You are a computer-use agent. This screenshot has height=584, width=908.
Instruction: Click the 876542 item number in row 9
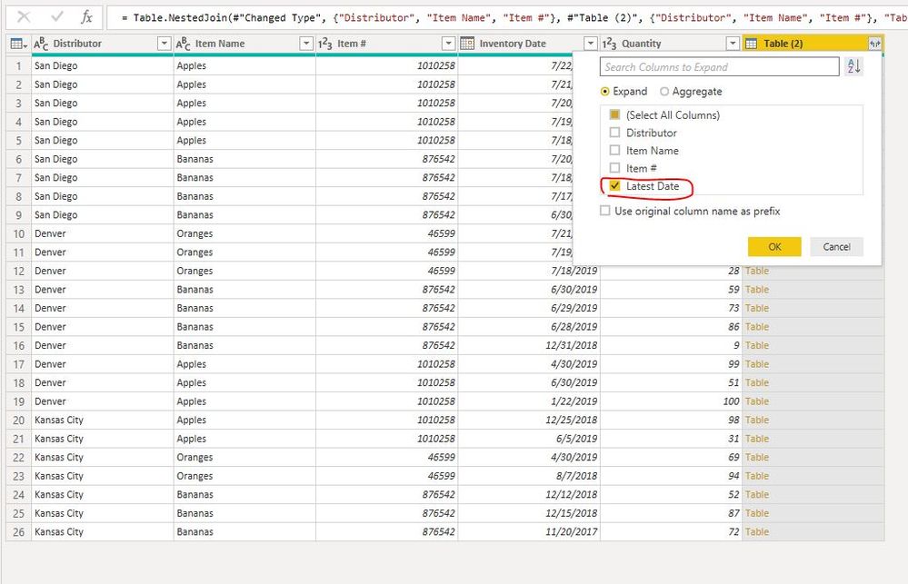[x=387, y=214]
